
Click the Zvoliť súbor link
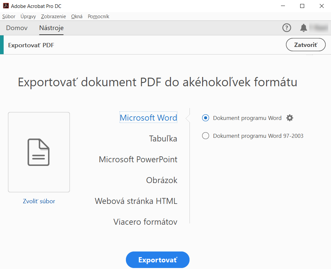tap(39, 201)
